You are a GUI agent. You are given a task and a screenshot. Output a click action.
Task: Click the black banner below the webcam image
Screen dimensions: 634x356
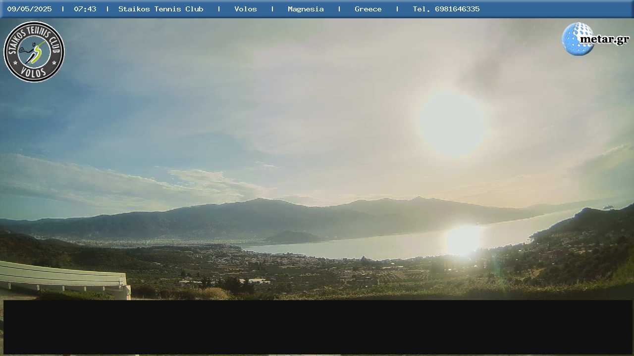click(x=318, y=327)
